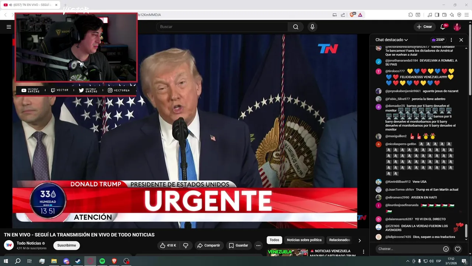Click the 25XP crown badge in chat

click(x=438, y=40)
